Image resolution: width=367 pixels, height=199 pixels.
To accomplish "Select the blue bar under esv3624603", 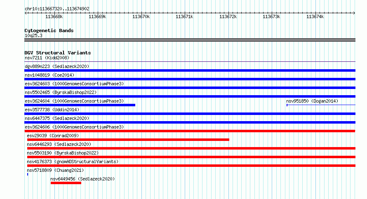I will point(190,88).
